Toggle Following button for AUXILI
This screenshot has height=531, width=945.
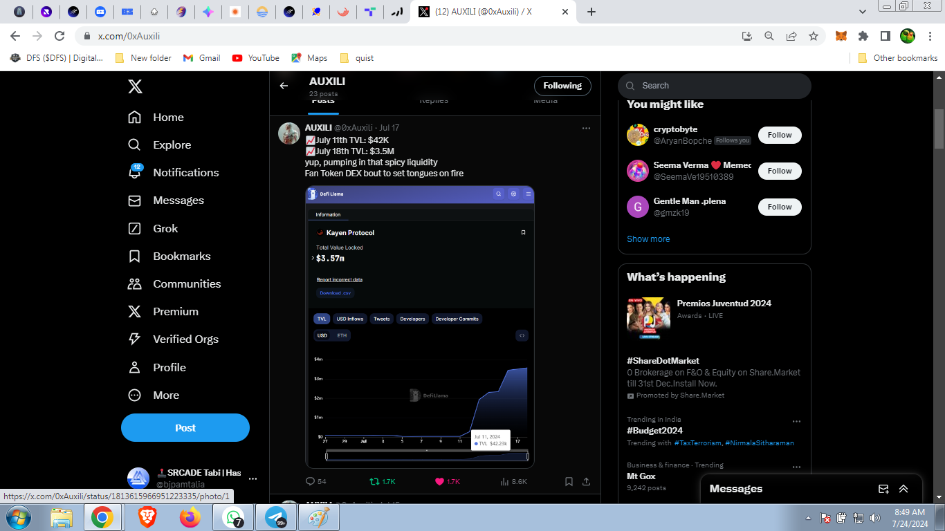(562, 86)
